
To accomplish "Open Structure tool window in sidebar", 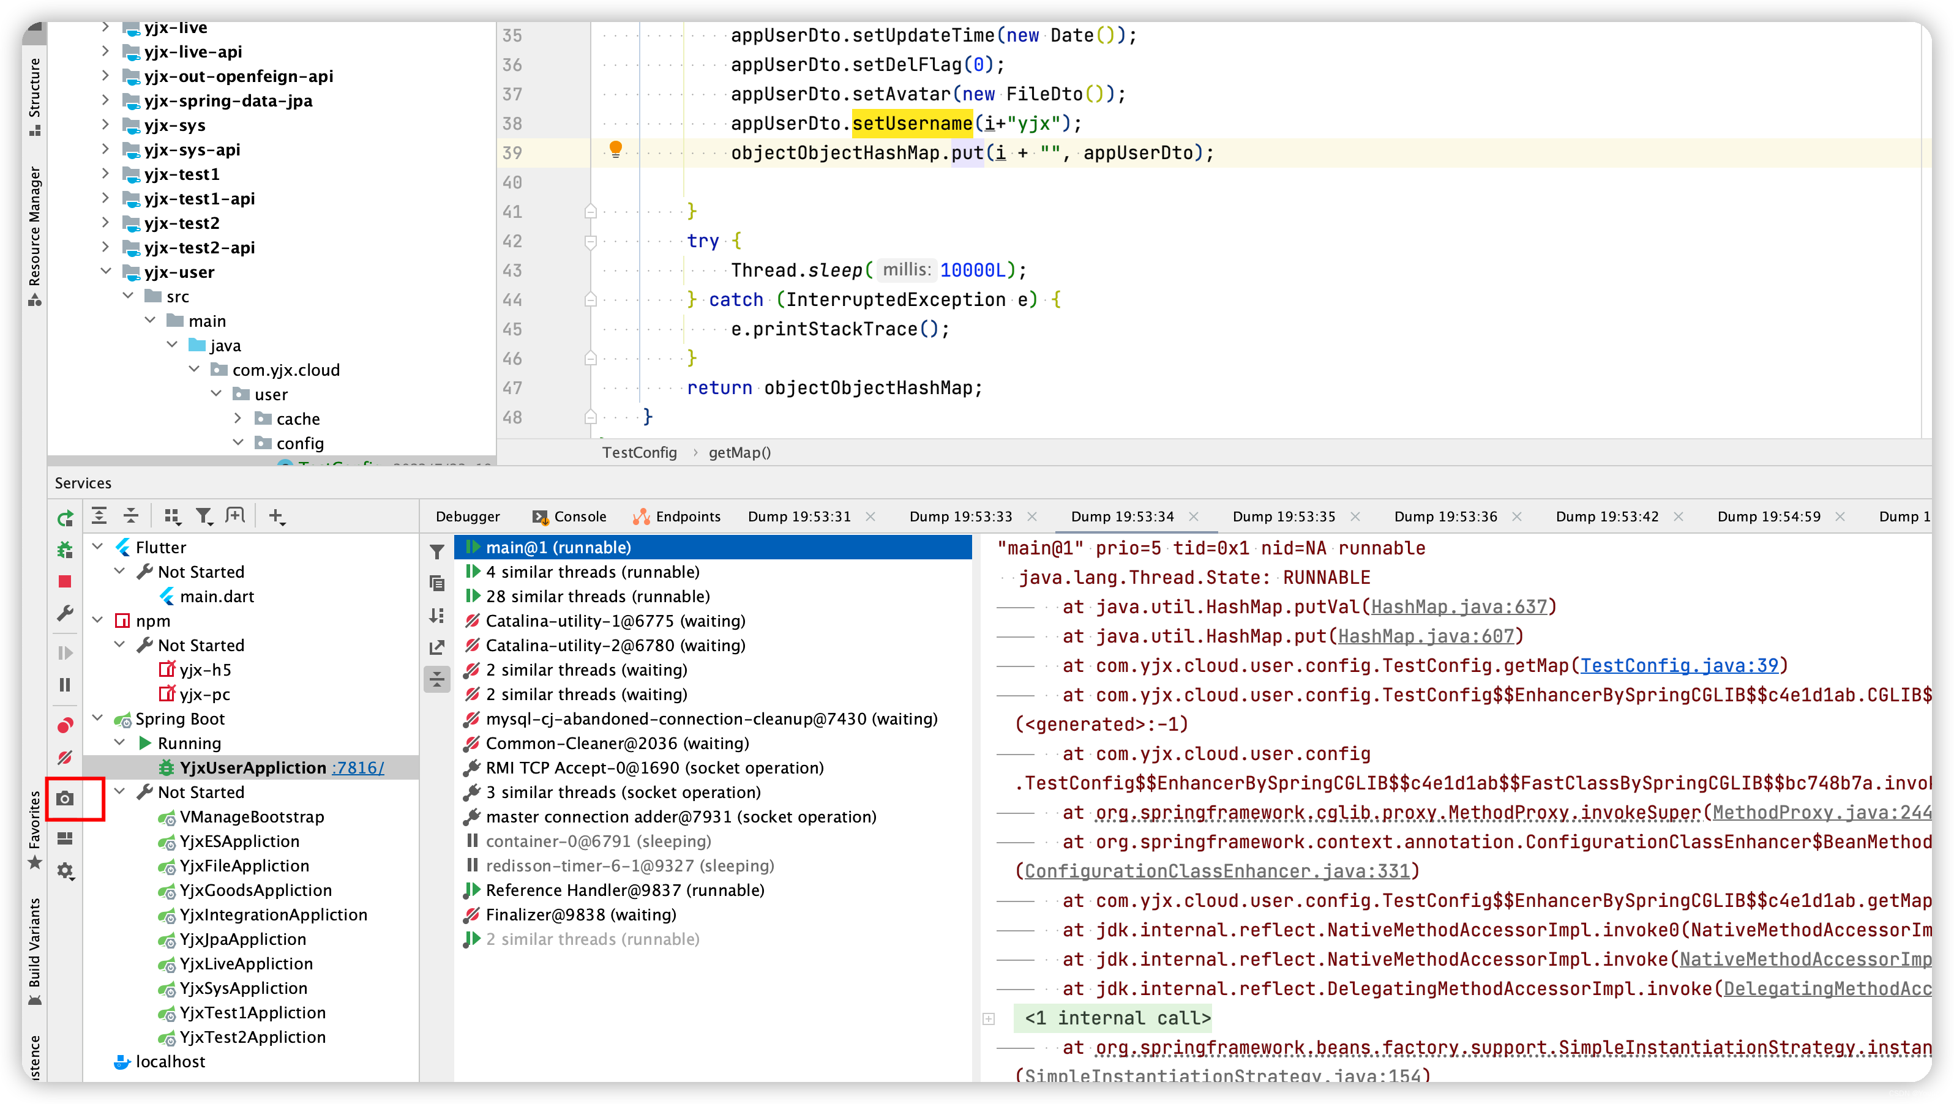I will (x=34, y=96).
